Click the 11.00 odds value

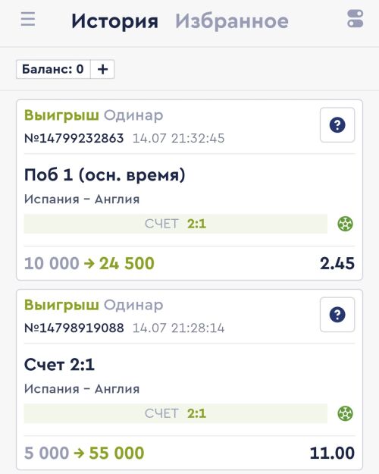pos(332,453)
